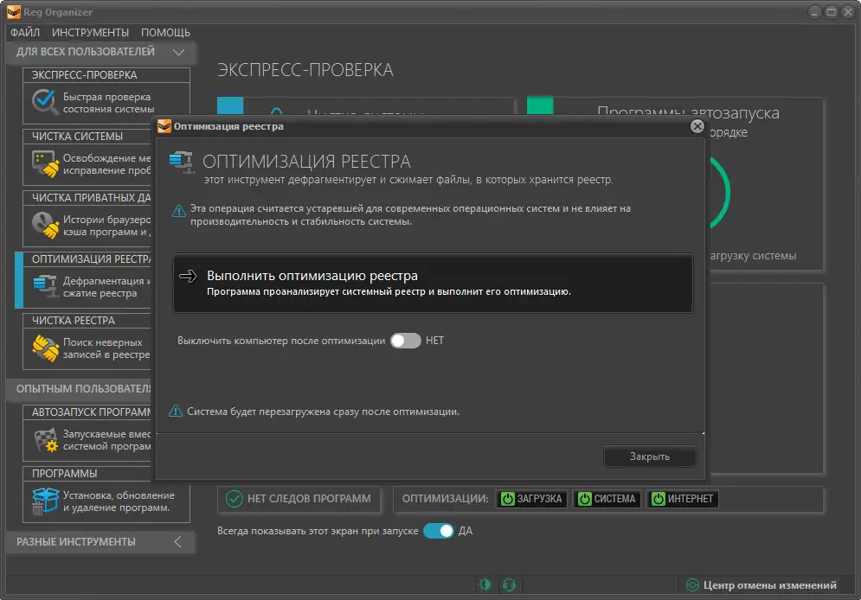This screenshot has height=600, width=861.
Task: Click the teal square on autostart programs card
Action: click(x=540, y=105)
